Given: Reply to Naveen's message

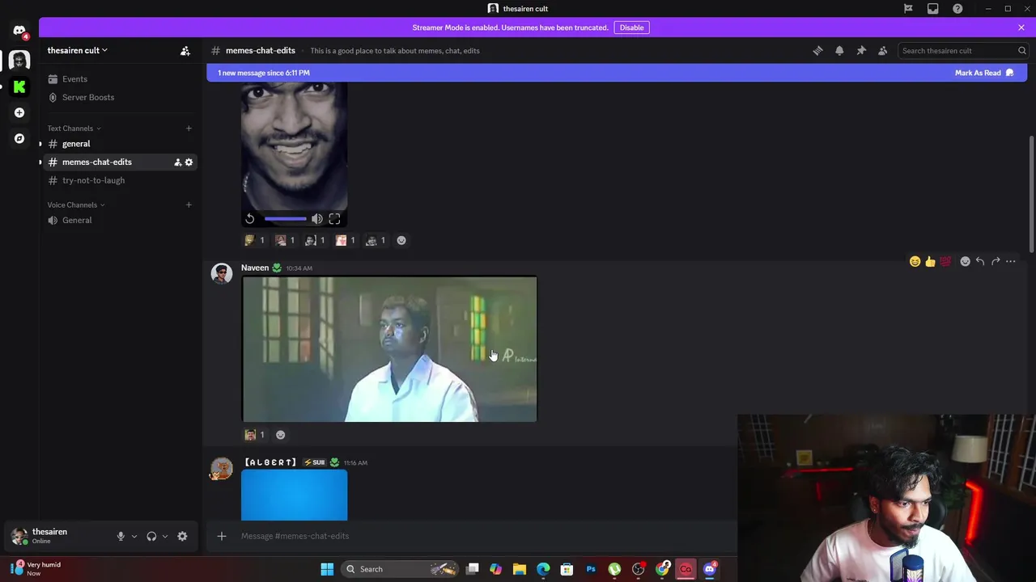Looking at the screenshot, I should [980, 261].
